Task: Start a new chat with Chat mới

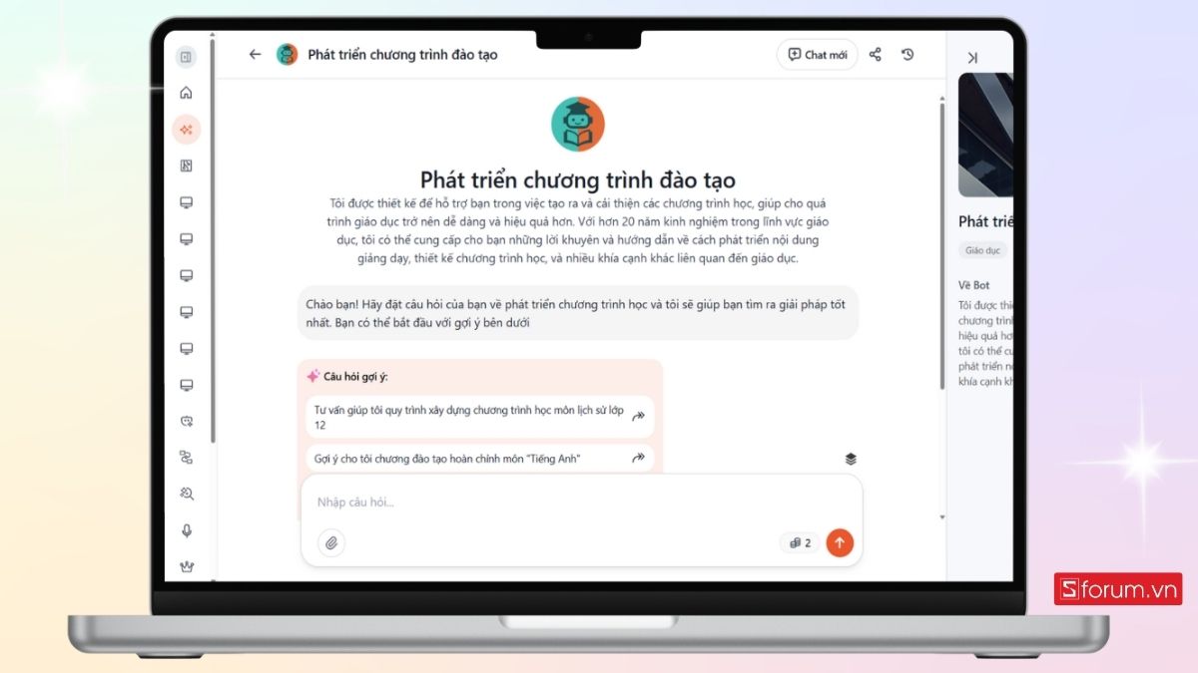Action: (x=818, y=55)
